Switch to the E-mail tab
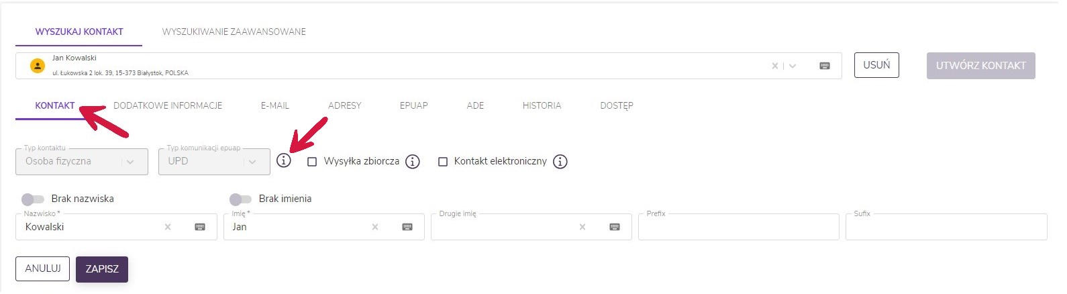 coord(275,105)
